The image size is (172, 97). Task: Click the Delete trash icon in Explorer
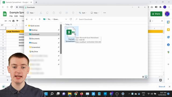[x=73, y=13]
